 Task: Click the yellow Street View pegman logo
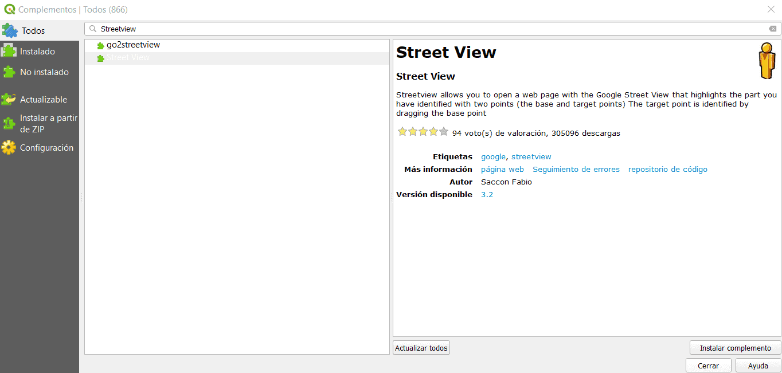coord(767,61)
